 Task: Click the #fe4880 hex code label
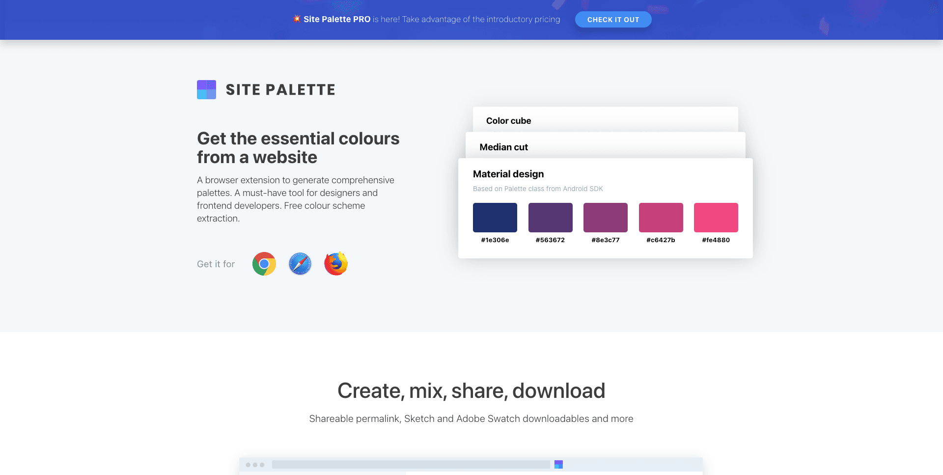pyautogui.click(x=716, y=240)
